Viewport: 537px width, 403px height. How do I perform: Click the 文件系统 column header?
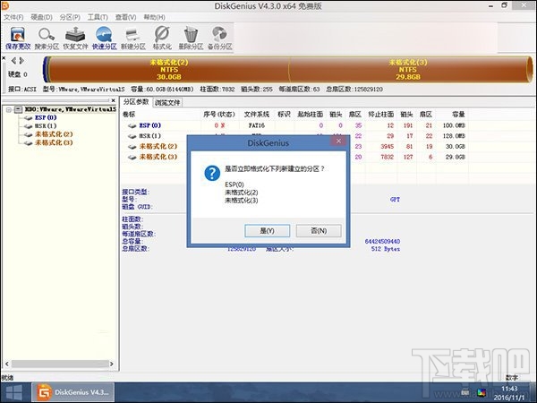[x=257, y=115]
